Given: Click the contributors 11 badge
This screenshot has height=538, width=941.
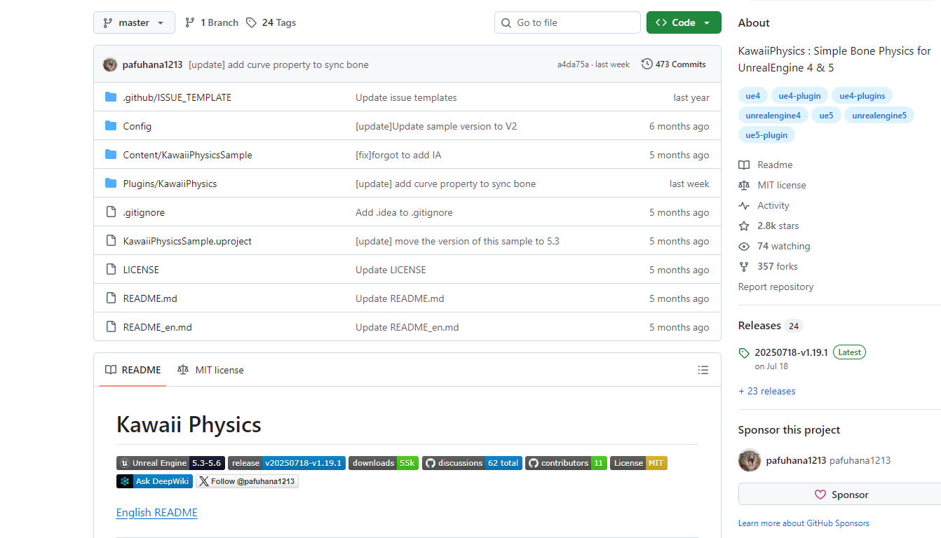Looking at the screenshot, I should (566, 463).
